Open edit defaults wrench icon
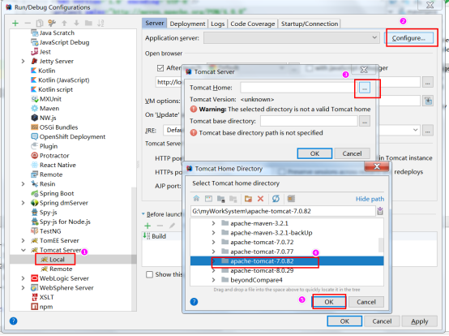 [52, 23]
